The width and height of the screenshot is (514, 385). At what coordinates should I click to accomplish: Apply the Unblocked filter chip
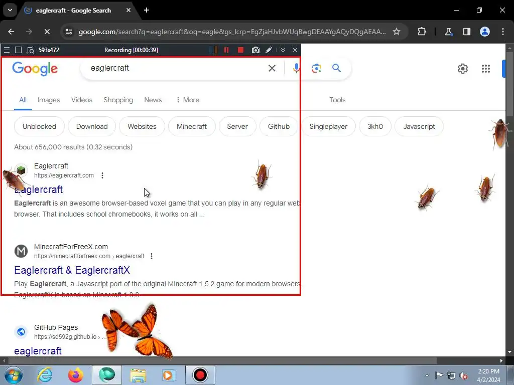click(x=39, y=126)
